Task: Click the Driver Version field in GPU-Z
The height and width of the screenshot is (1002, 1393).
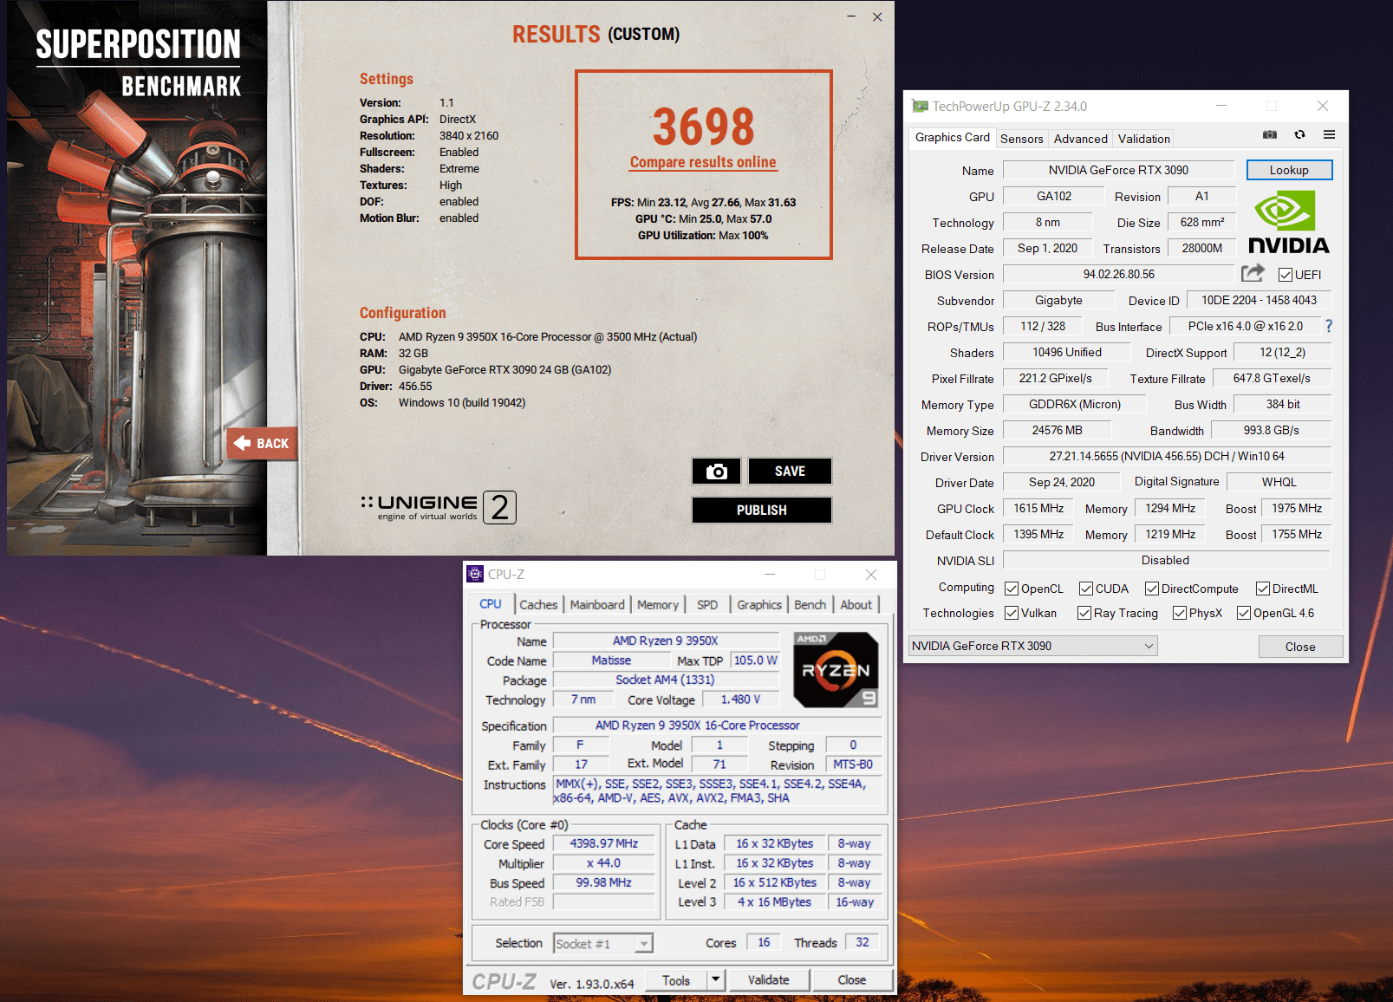Action: (x=1167, y=456)
